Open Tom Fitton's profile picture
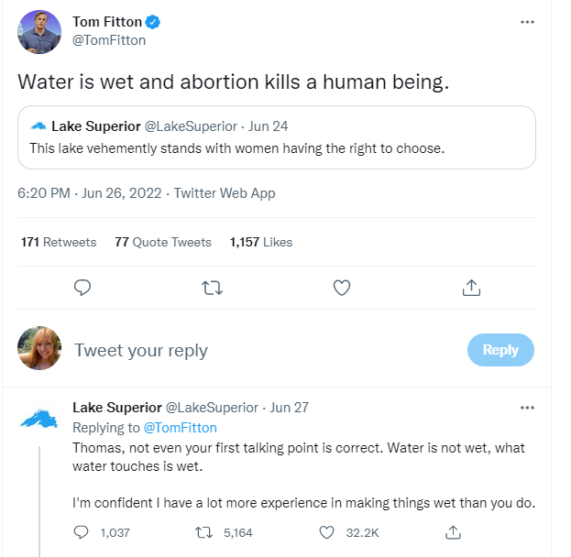The width and height of the screenshot is (571, 557). click(x=40, y=32)
